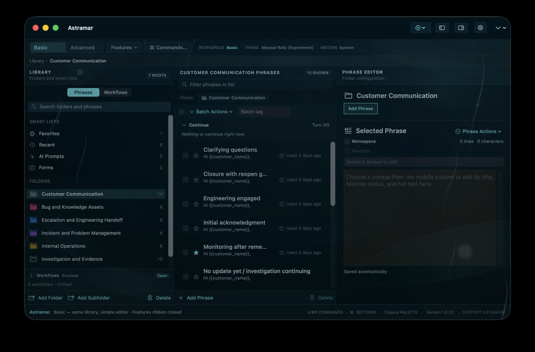
Task: Favorite the Clarifying questions phrase star
Action: (196, 155)
